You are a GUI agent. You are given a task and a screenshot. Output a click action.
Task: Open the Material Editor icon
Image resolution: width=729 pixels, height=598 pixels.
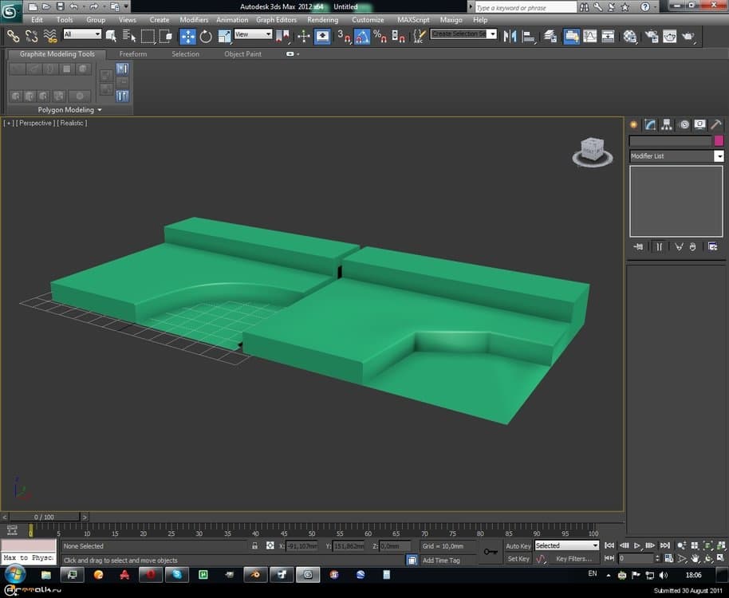(630, 36)
